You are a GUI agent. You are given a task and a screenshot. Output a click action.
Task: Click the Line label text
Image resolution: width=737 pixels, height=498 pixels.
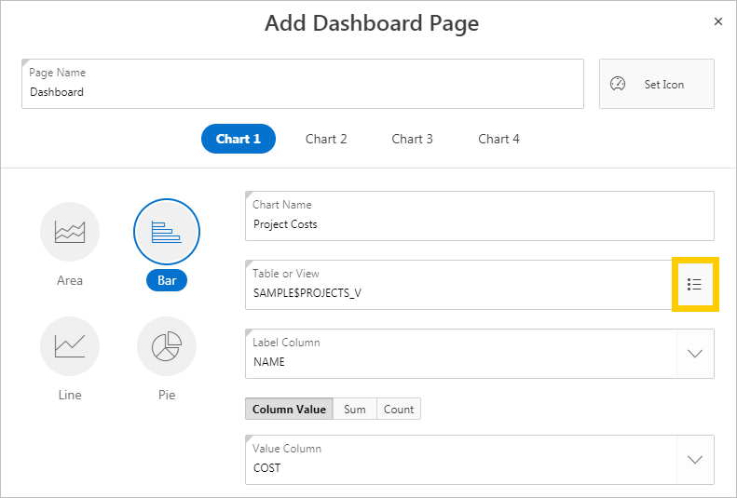tap(70, 396)
